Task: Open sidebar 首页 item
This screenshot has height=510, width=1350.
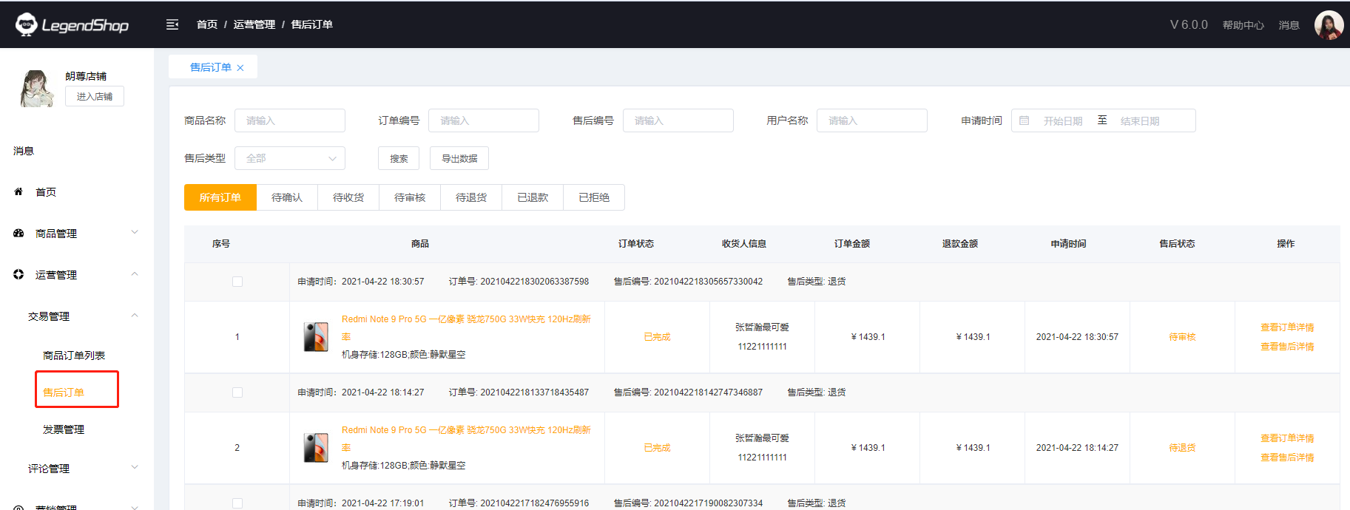Action: (x=46, y=192)
